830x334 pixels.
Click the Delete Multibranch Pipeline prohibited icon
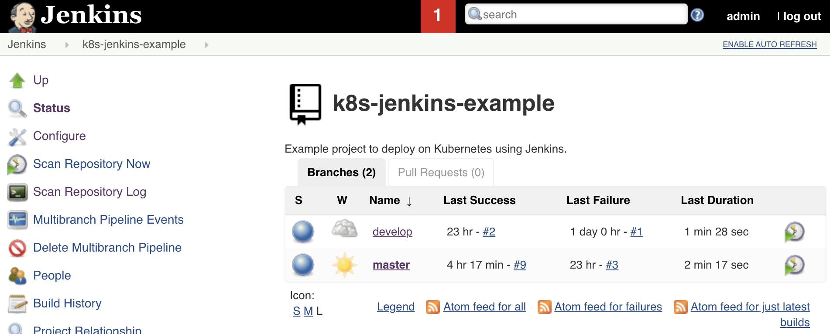click(x=17, y=248)
